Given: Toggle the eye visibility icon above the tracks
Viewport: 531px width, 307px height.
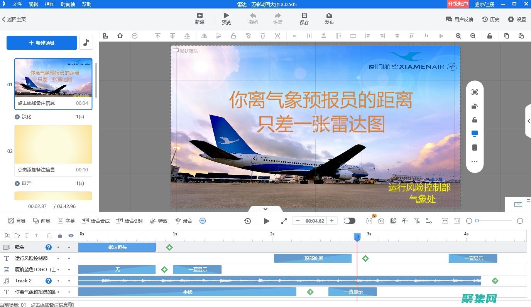Looking at the screenshot, I should tap(71, 235).
